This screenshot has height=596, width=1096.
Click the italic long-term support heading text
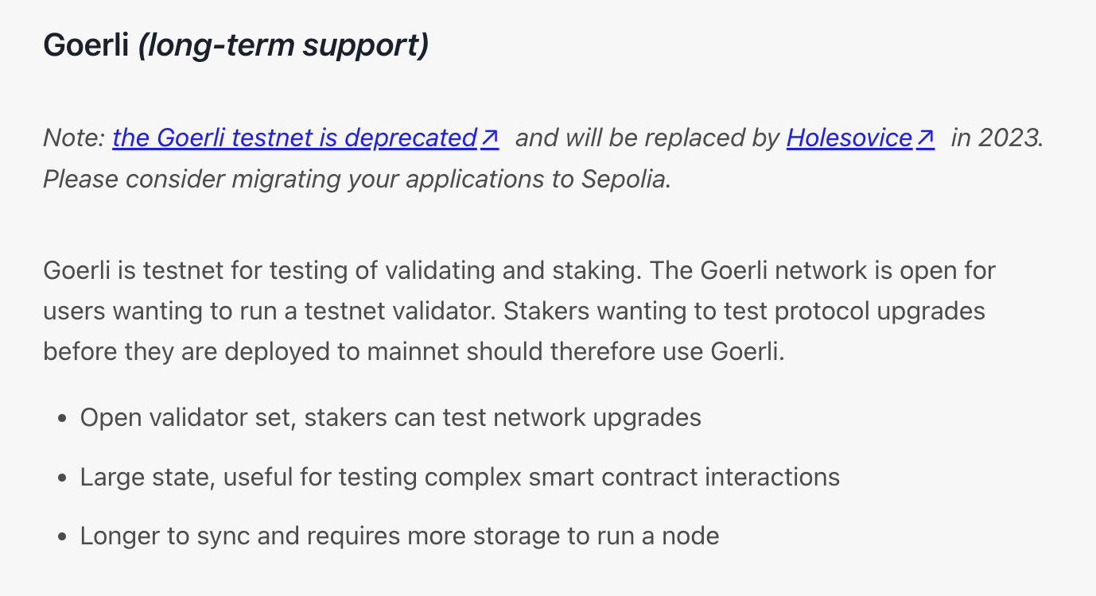click(283, 45)
